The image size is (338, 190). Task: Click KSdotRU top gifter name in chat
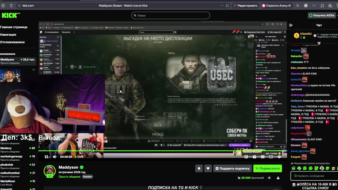coord(306,34)
